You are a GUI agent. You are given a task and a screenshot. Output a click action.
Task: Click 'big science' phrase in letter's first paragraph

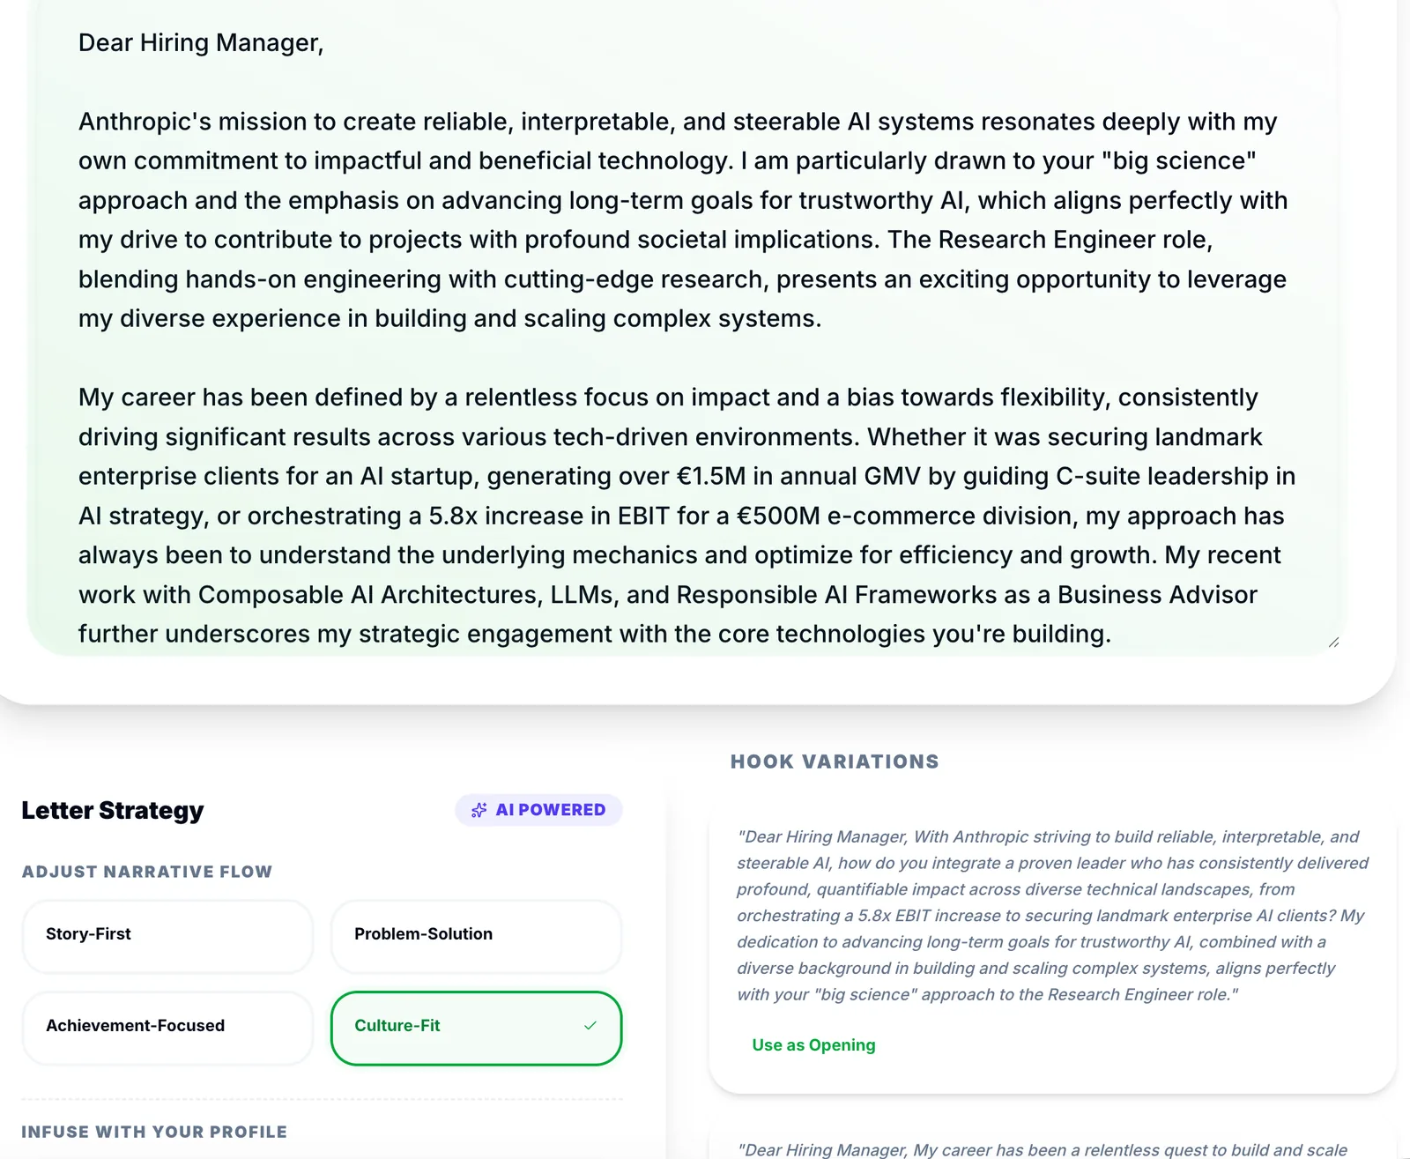pos(1178,160)
